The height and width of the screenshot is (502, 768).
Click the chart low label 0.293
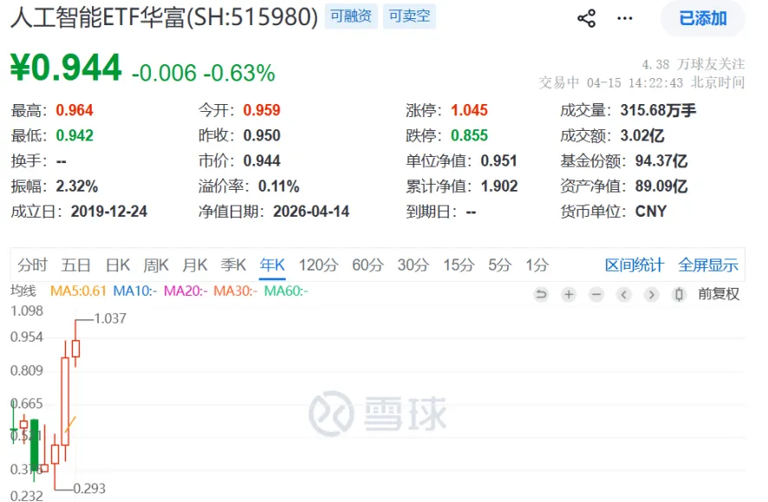(x=89, y=489)
